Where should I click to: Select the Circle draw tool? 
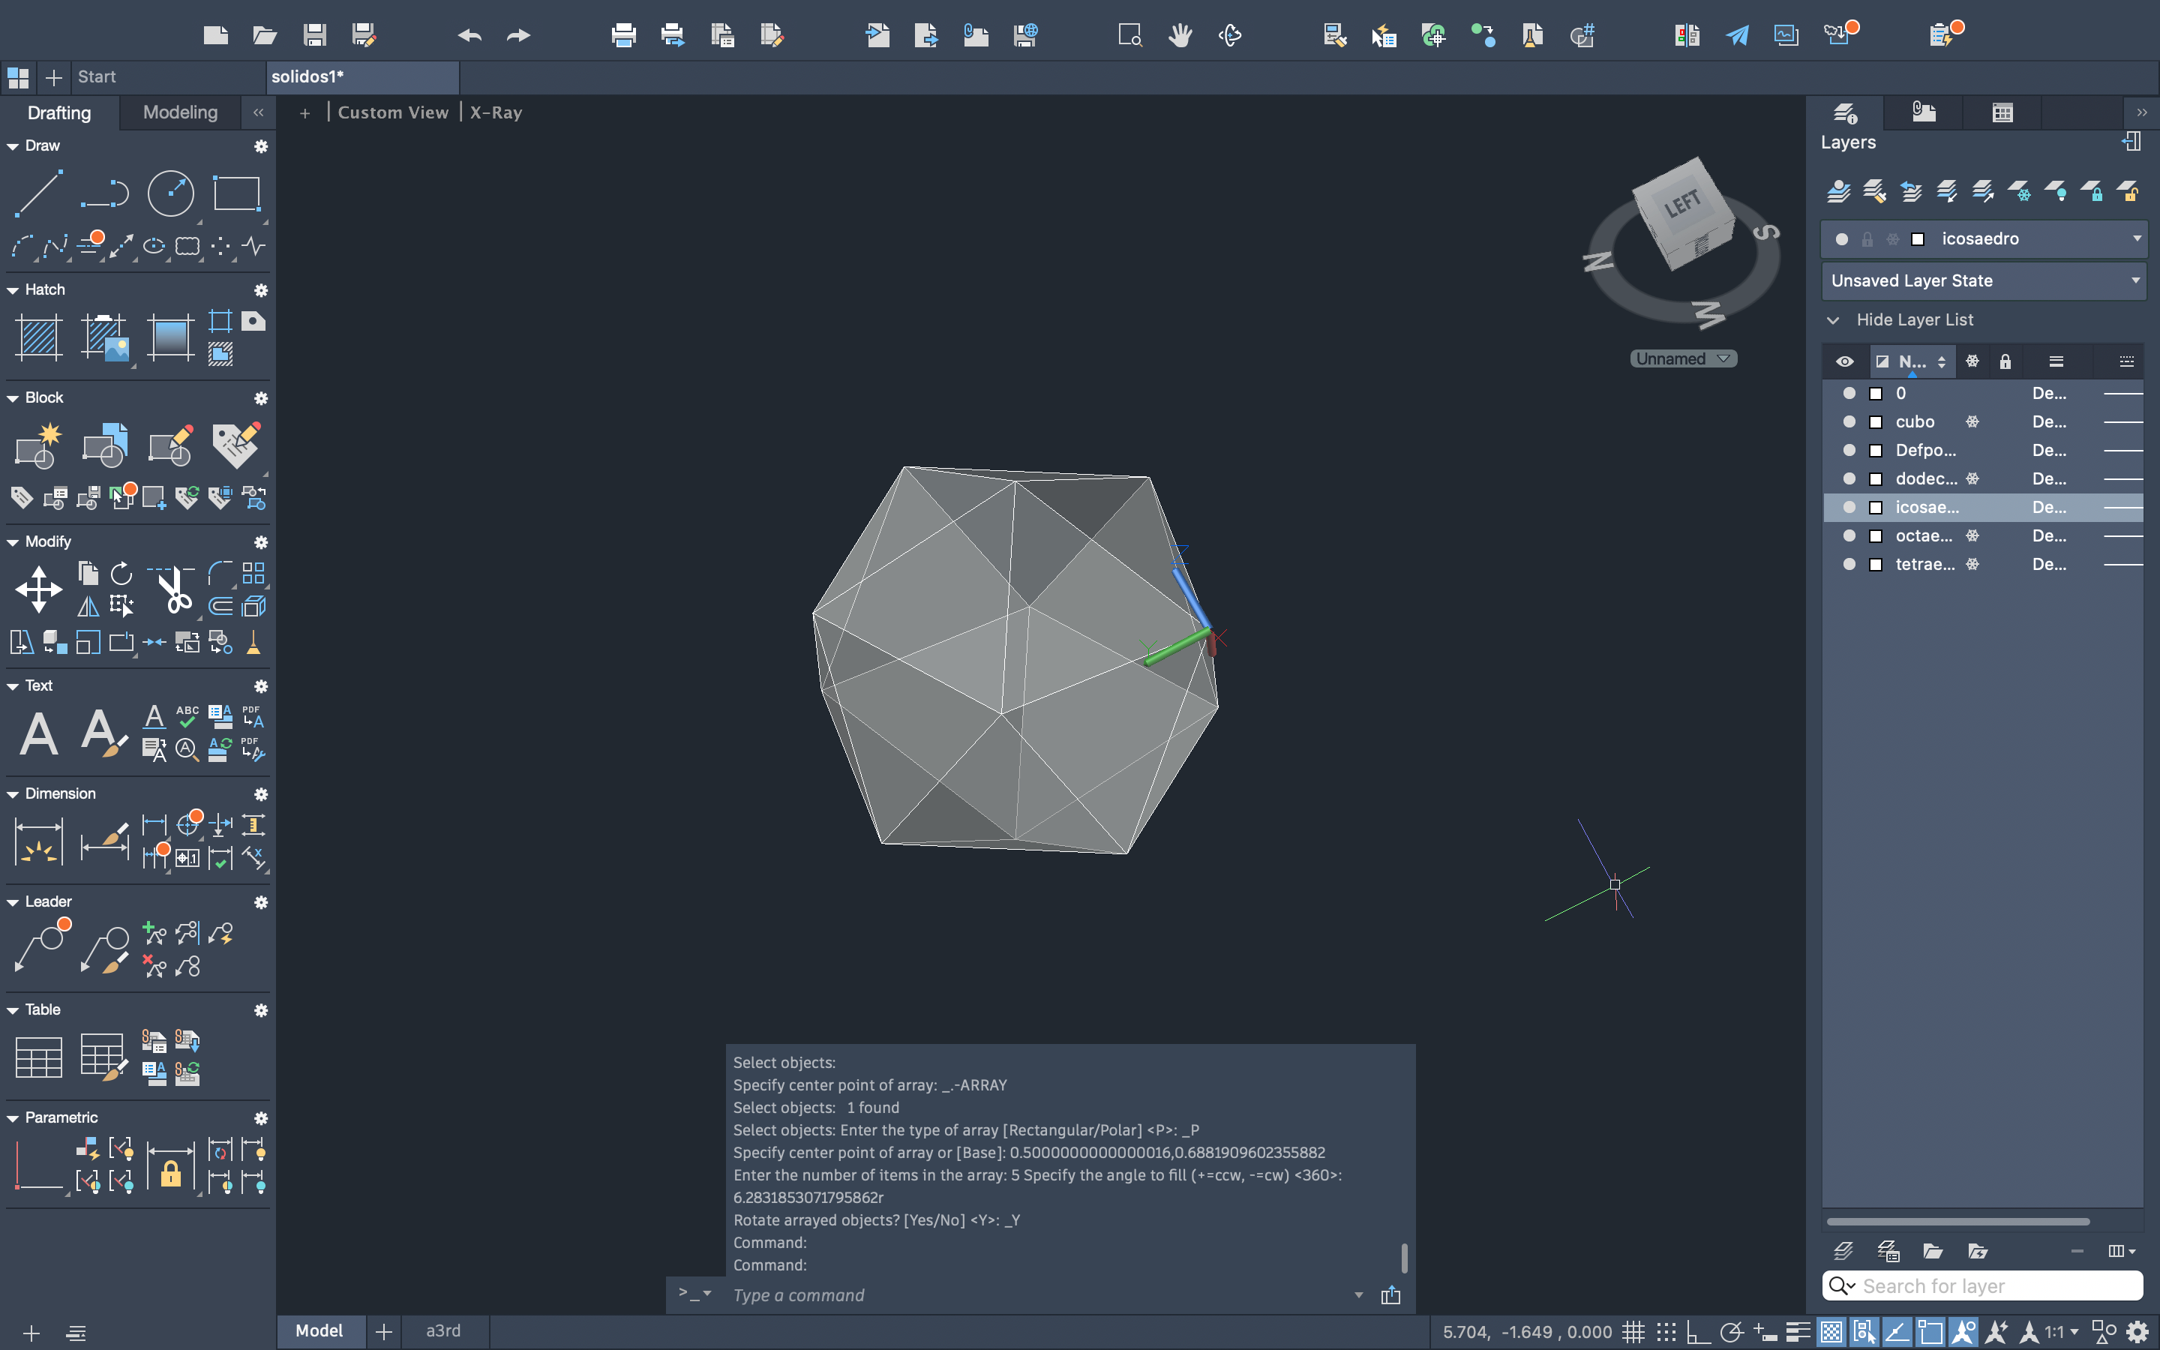(169, 193)
